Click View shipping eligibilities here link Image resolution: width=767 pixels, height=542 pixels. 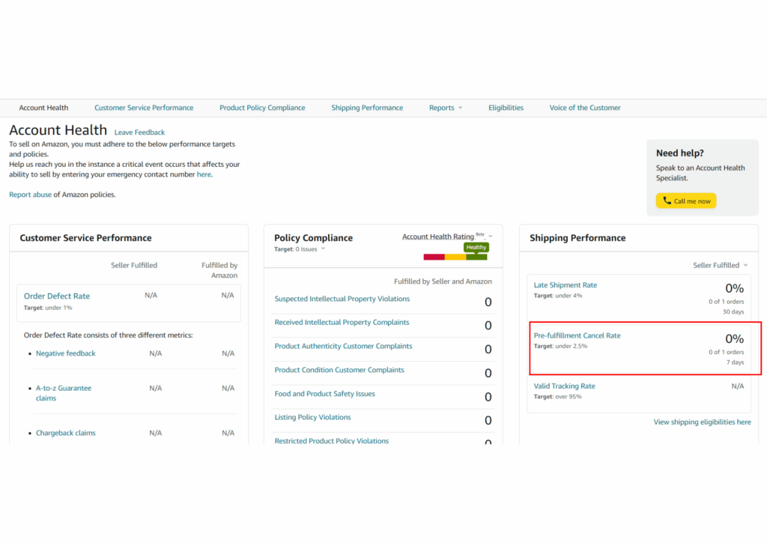[x=702, y=422]
